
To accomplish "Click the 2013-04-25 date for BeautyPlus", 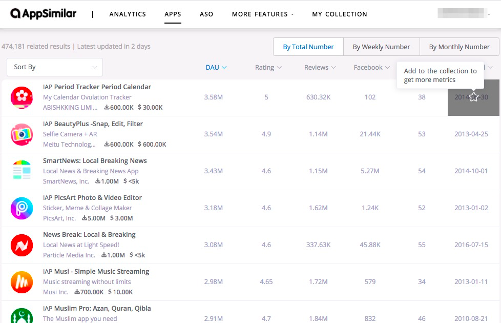I will (471, 134).
